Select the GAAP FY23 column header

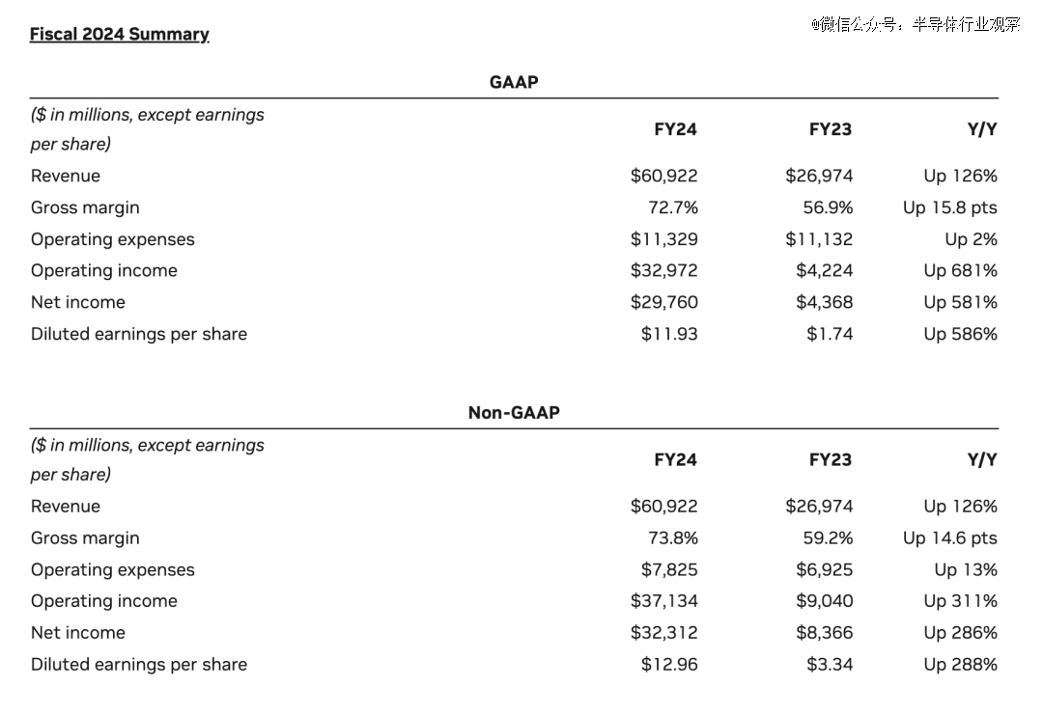point(831,129)
